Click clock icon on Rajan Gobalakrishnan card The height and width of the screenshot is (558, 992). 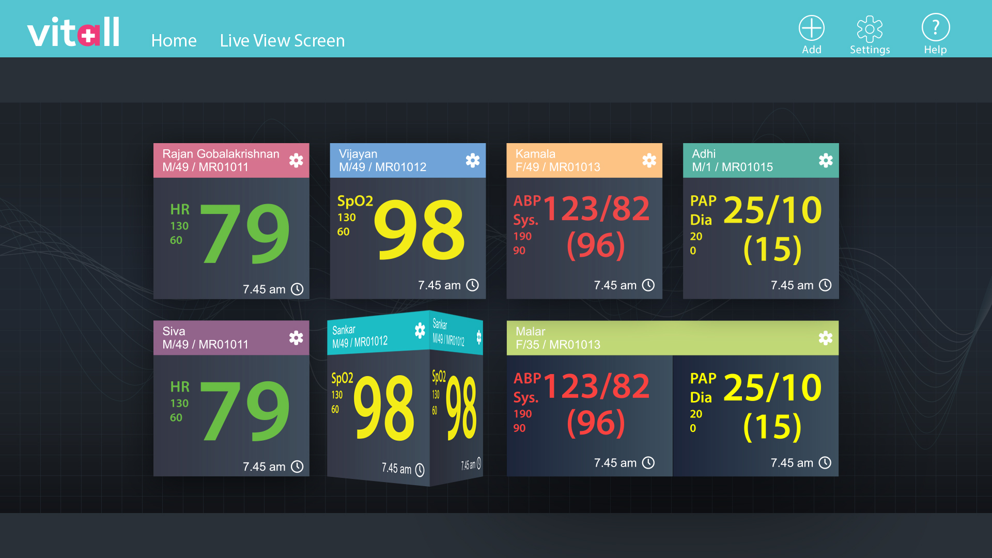[297, 289]
